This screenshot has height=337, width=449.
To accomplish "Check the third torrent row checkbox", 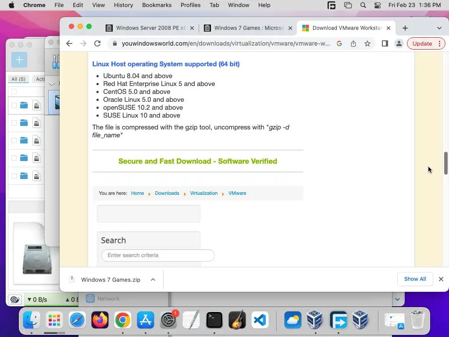I will [14, 140].
